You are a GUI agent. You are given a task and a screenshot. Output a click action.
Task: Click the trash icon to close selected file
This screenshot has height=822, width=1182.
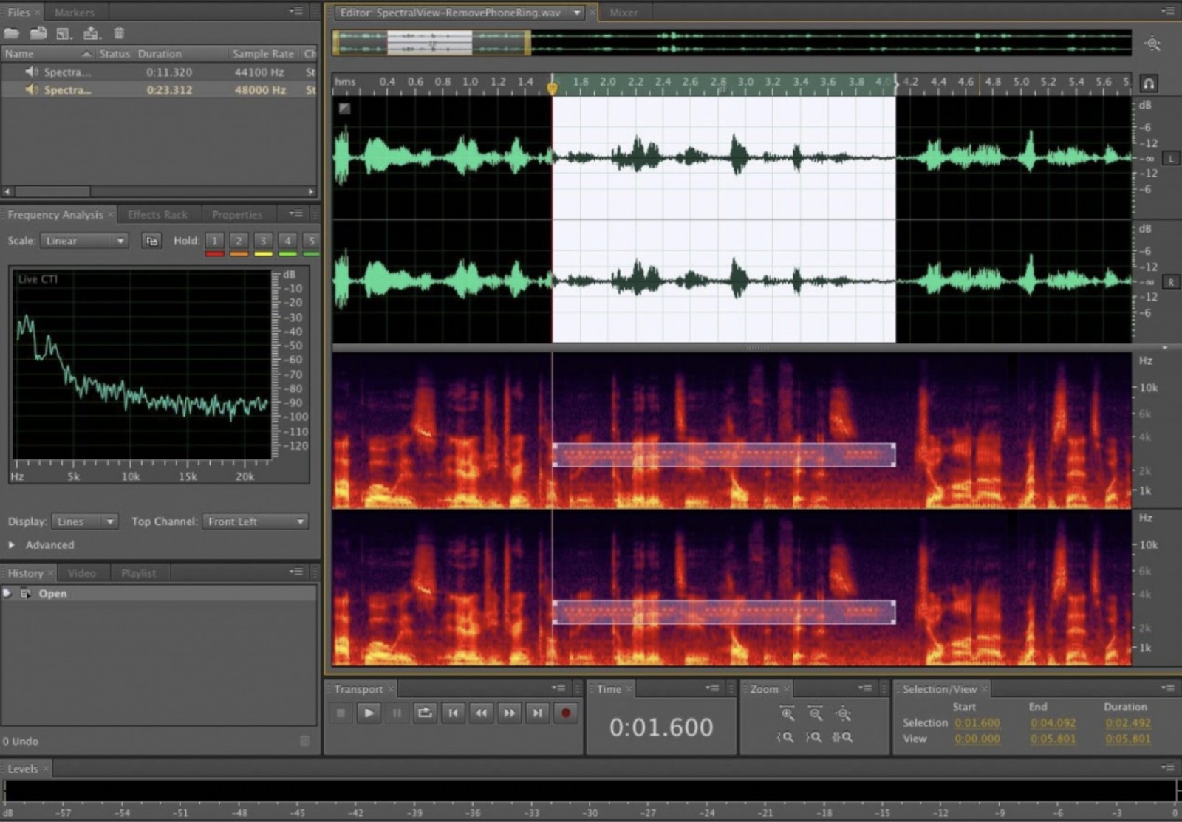click(x=119, y=33)
